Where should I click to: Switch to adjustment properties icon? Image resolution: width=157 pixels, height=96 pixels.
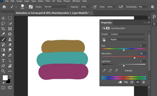(x=103, y=28)
